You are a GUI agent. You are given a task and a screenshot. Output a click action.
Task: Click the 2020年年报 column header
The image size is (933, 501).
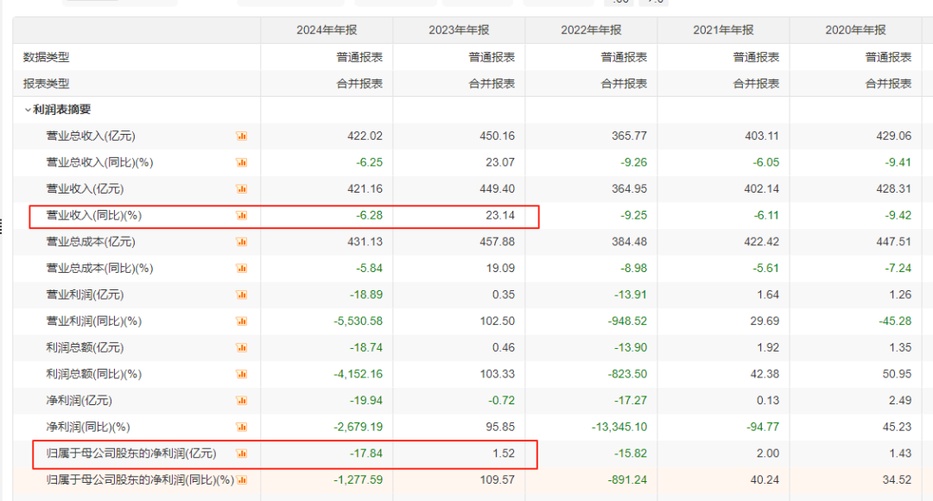click(855, 30)
